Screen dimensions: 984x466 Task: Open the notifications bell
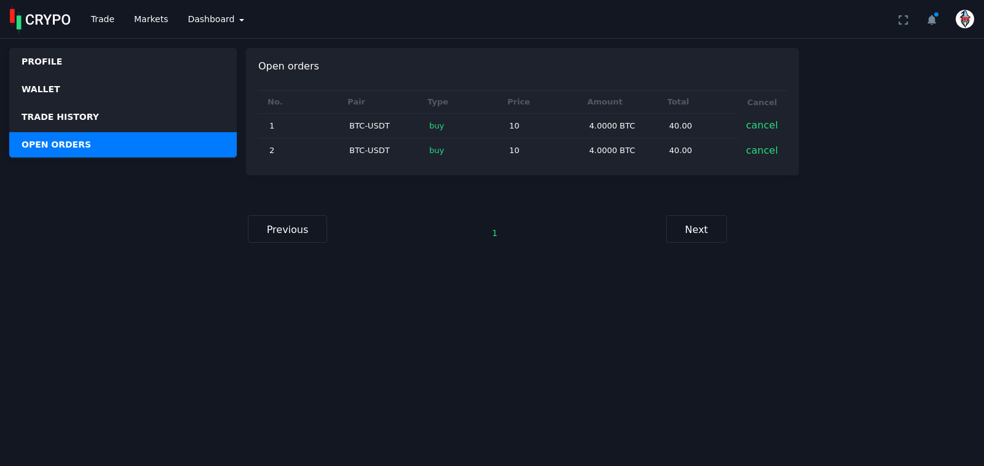pos(932,20)
